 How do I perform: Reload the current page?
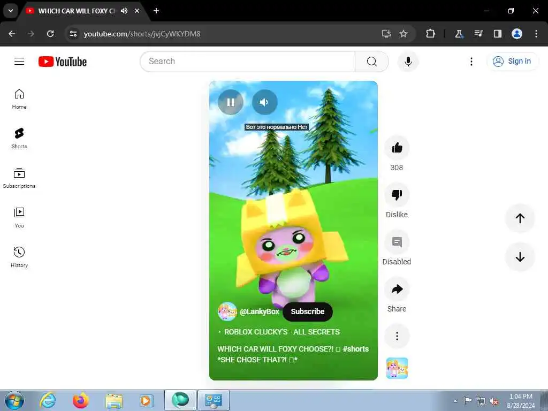(x=50, y=34)
